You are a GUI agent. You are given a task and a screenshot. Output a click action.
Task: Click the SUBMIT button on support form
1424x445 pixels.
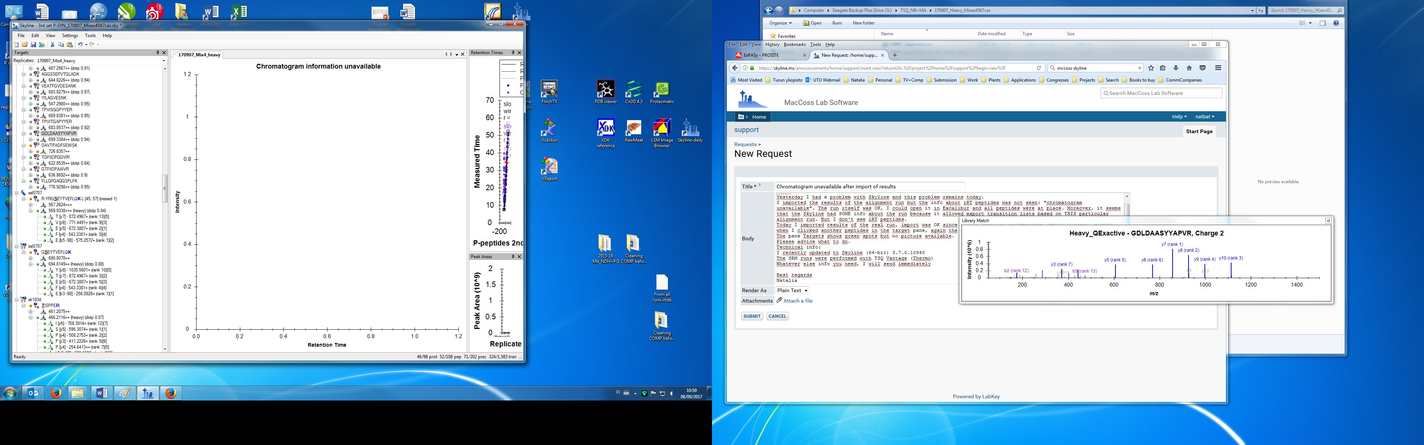(x=752, y=316)
